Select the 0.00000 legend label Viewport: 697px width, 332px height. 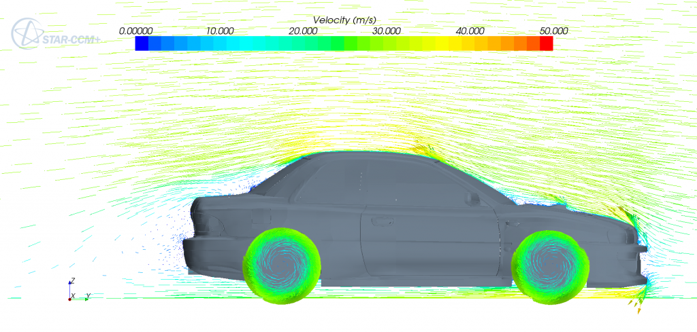[136, 31]
